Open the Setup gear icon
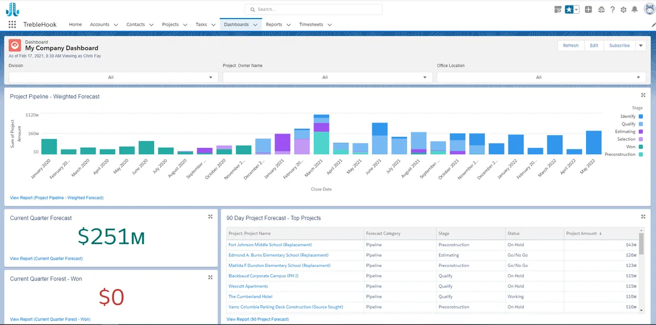Screen dimensions: 656x325 (624, 9)
